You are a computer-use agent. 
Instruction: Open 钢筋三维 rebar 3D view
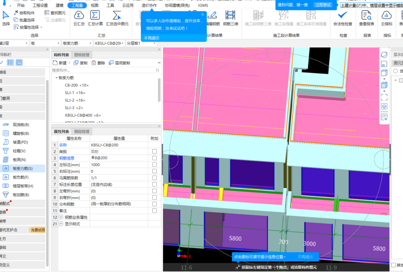[x=230, y=18]
